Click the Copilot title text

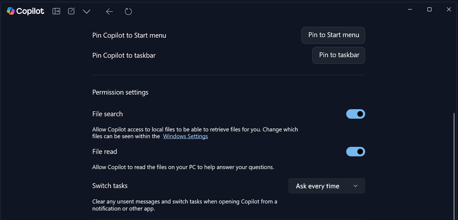(x=30, y=11)
